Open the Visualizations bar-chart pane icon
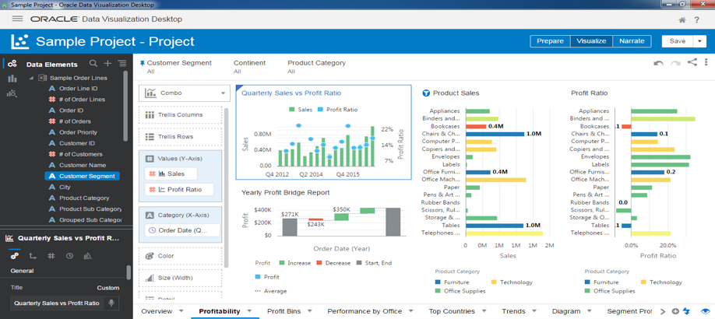The image size is (715, 319). click(x=12, y=79)
